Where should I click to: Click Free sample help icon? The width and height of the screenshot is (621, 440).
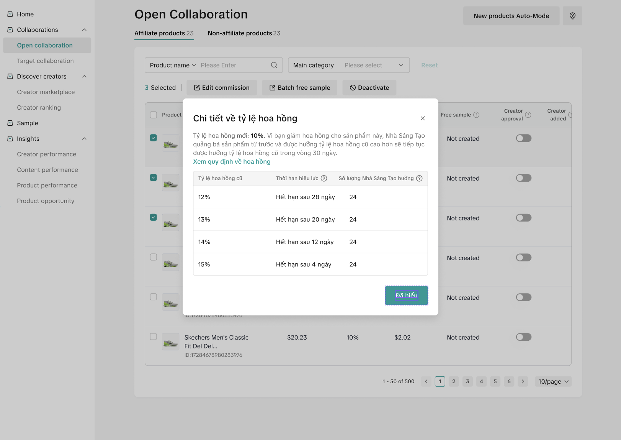476,115
